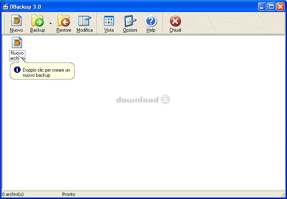Select the Nuovo archivio item in list
Viewport: 287px width, 199px height.
[x=17, y=49]
